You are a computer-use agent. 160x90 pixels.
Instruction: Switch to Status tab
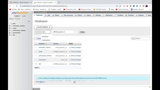tap(56, 15)
